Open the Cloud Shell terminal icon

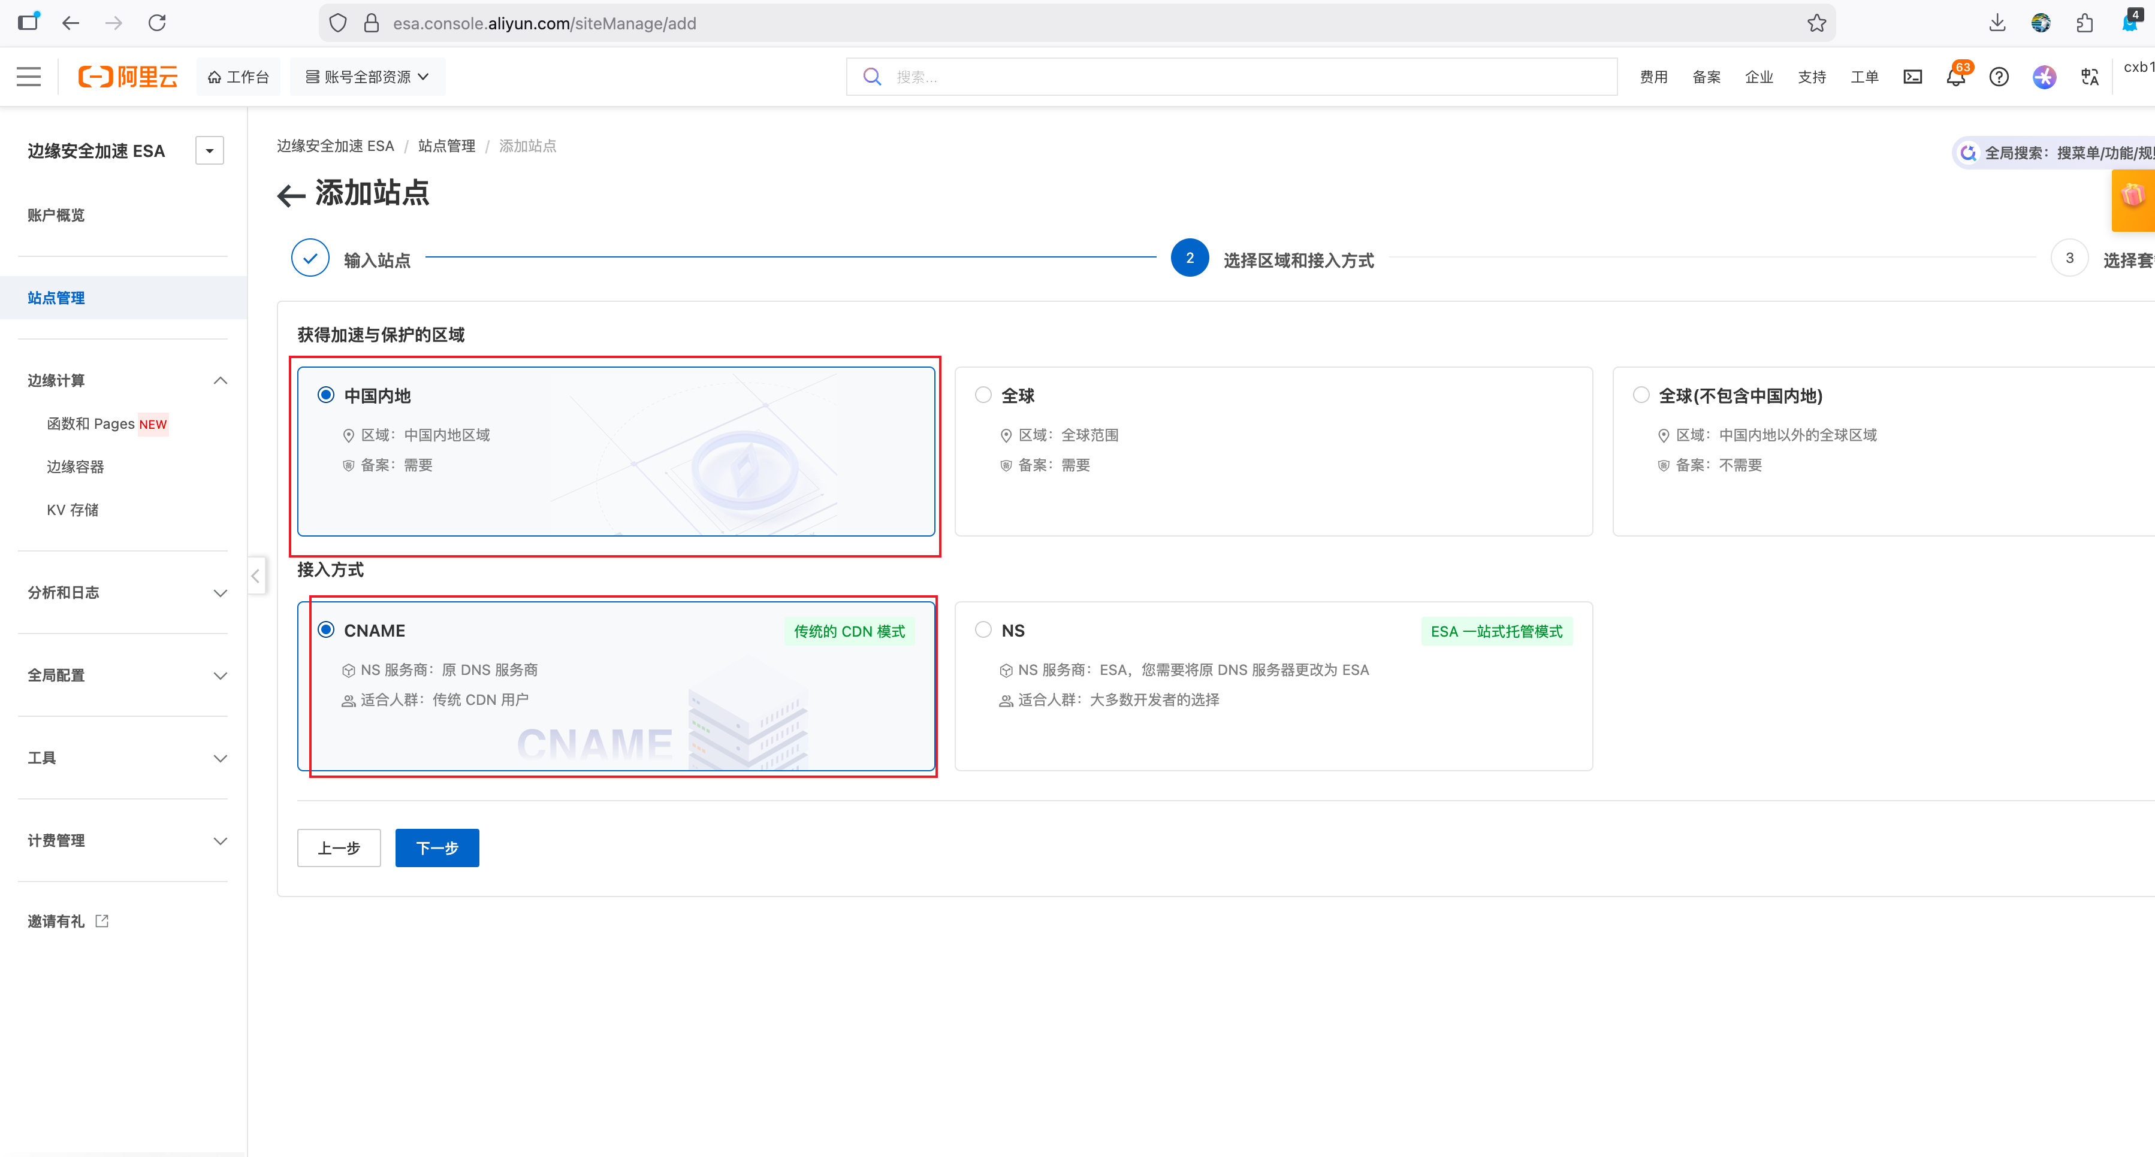click(x=1912, y=77)
